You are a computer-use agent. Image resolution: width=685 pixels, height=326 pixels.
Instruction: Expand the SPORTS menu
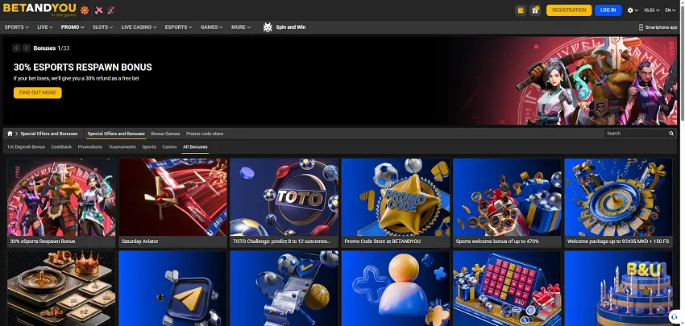(17, 27)
